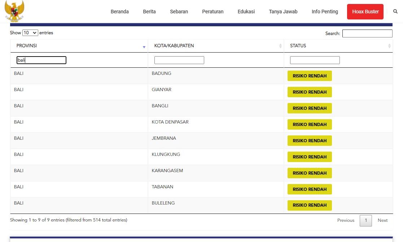Sort by Kota/Kabupaten column arrows

(x=280, y=46)
